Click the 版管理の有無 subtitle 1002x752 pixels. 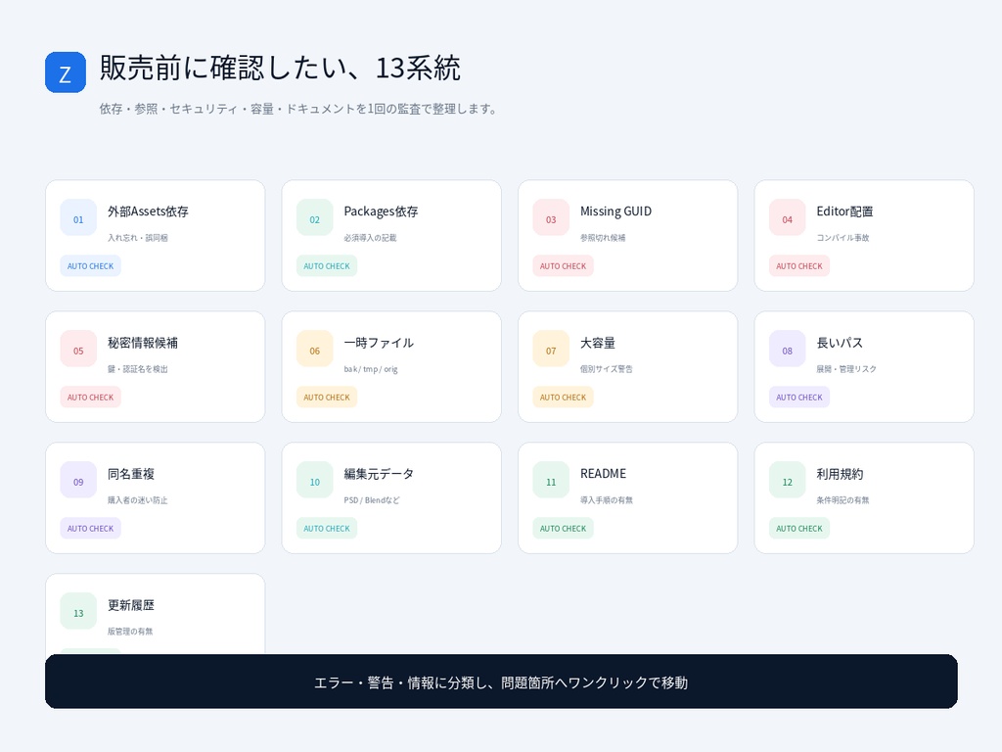(x=130, y=632)
